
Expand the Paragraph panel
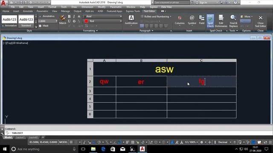click(x=146, y=31)
